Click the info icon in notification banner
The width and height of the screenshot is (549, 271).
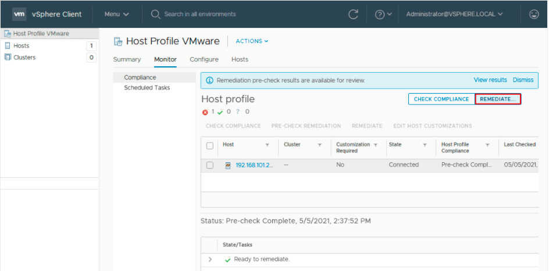coord(209,80)
